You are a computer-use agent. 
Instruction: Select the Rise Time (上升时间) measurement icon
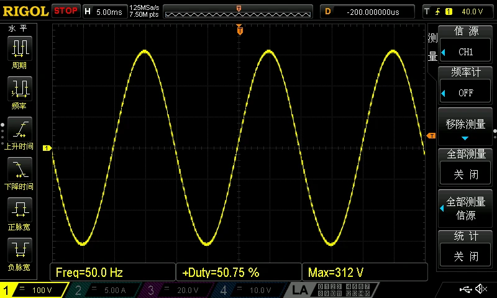(x=20, y=129)
